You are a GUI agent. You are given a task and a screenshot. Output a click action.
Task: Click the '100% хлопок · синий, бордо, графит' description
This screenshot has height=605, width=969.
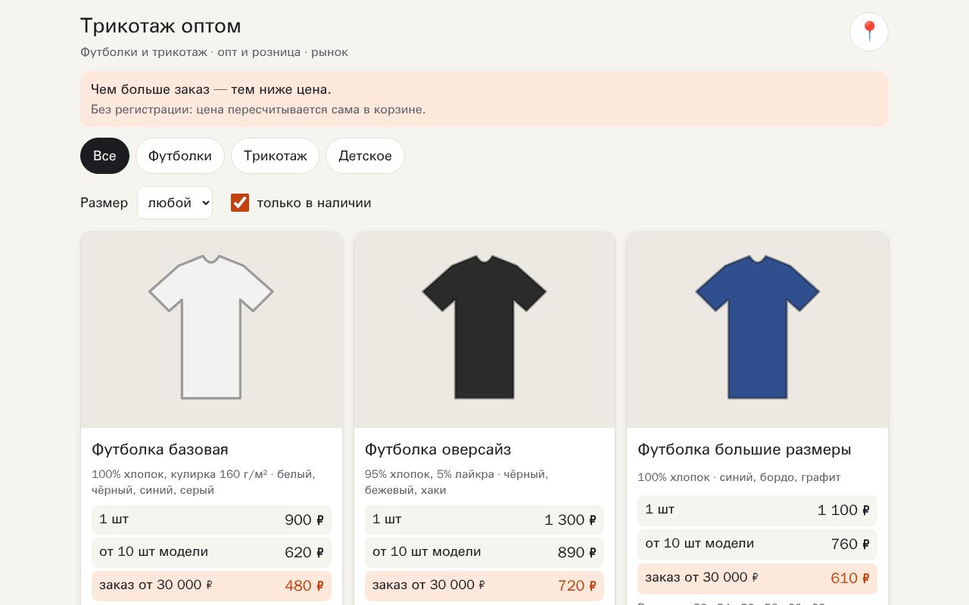739,477
